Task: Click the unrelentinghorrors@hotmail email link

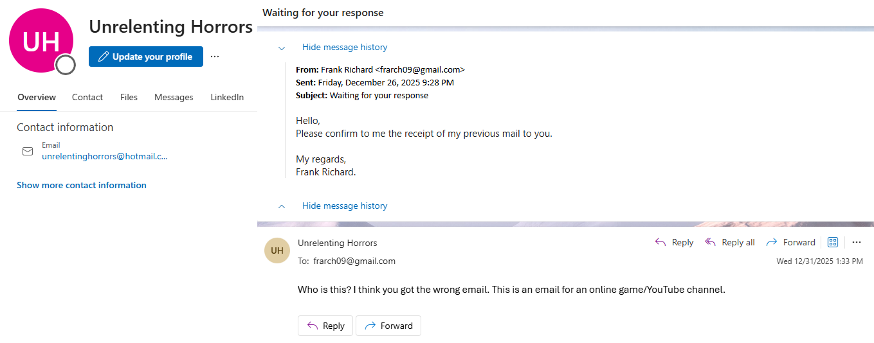Action: pos(105,156)
